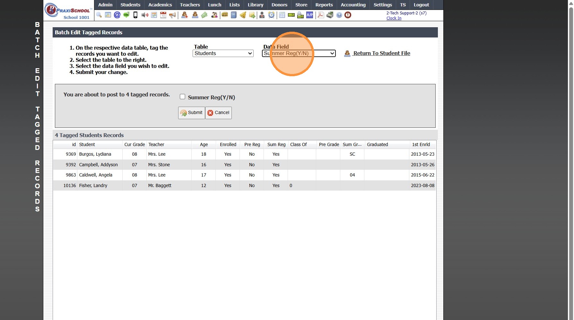The image size is (574, 320).
Task: Open the cash register icon
Action: [x=330, y=15]
